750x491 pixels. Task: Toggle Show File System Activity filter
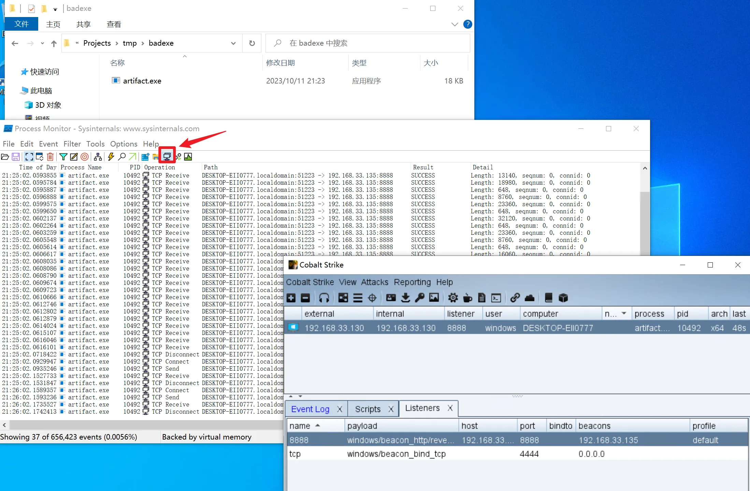(156, 156)
